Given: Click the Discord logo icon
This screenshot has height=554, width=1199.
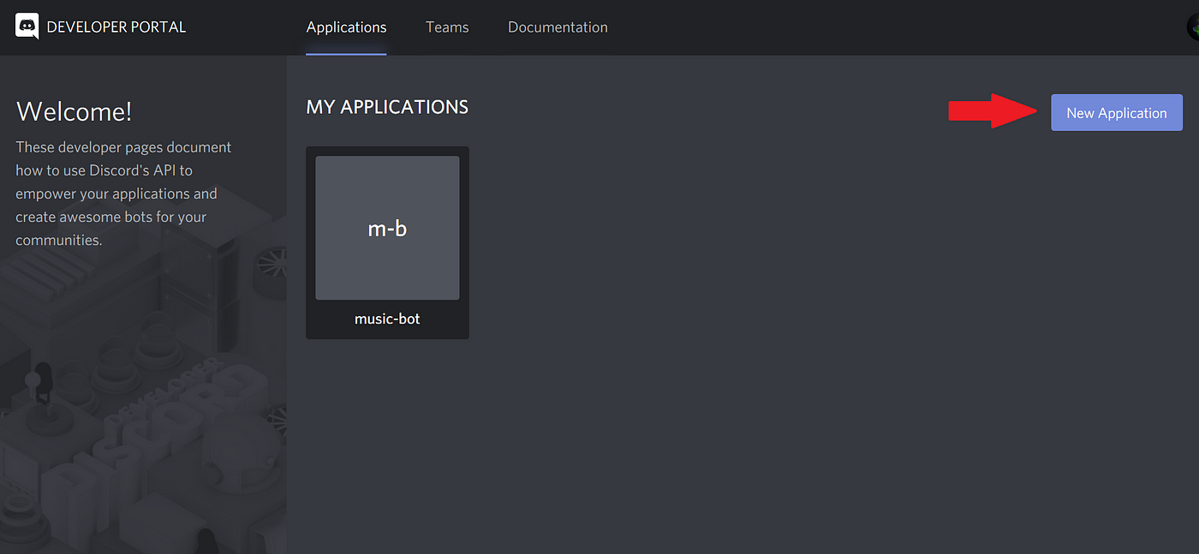Looking at the screenshot, I should coord(27,27).
